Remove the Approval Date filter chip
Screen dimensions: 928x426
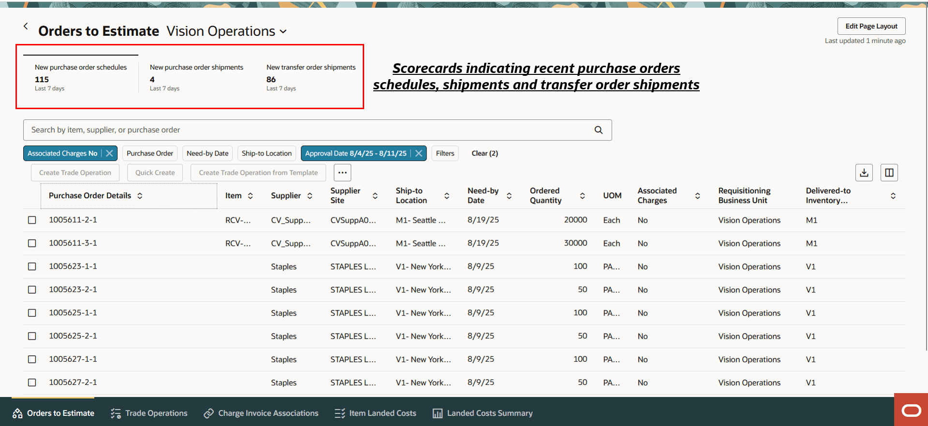pos(419,153)
